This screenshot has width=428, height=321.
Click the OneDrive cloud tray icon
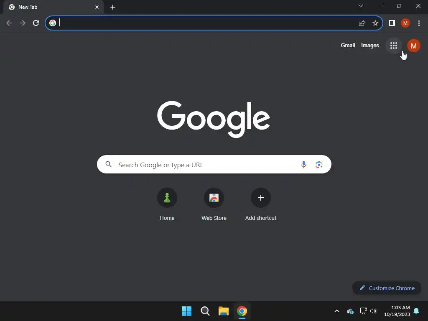pos(350,311)
